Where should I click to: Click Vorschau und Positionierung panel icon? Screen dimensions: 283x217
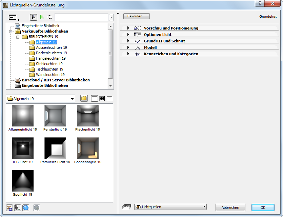tap(138, 28)
